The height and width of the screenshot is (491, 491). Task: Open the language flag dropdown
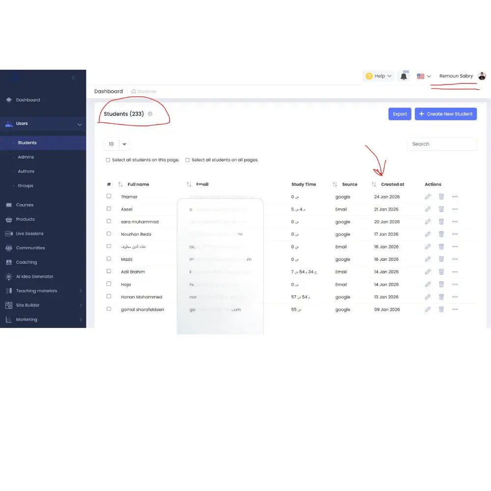tap(424, 76)
